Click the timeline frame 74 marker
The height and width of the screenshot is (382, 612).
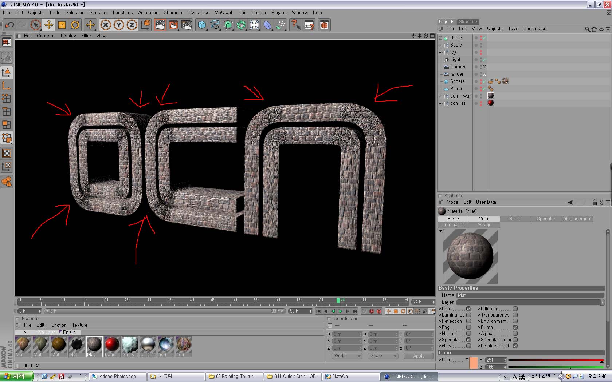coord(338,300)
